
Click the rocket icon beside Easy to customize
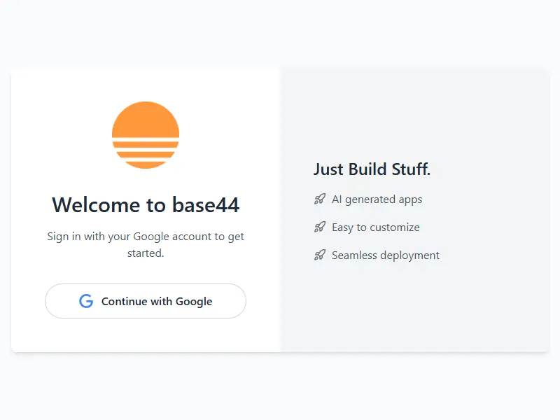320,227
